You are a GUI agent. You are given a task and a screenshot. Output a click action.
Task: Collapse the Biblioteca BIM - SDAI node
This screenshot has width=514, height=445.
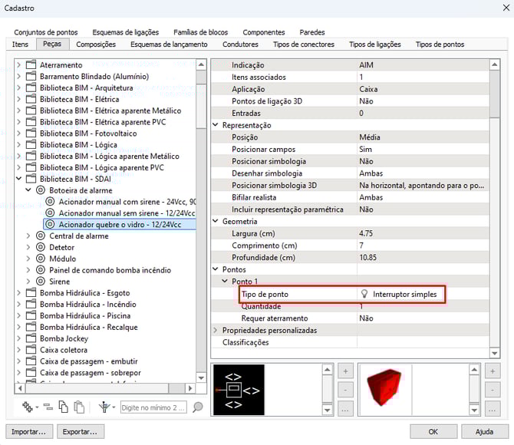tap(18, 179)
